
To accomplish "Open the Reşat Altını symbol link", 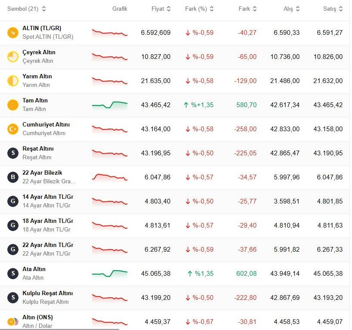I will [38, 148].
